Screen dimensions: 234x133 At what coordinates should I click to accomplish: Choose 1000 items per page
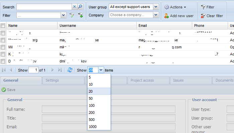point(99,127)
